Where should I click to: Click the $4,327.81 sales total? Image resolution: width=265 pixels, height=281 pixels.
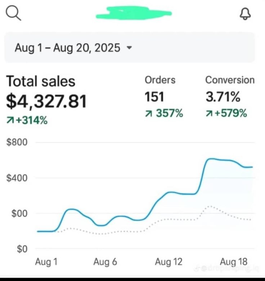pos(46,101)
